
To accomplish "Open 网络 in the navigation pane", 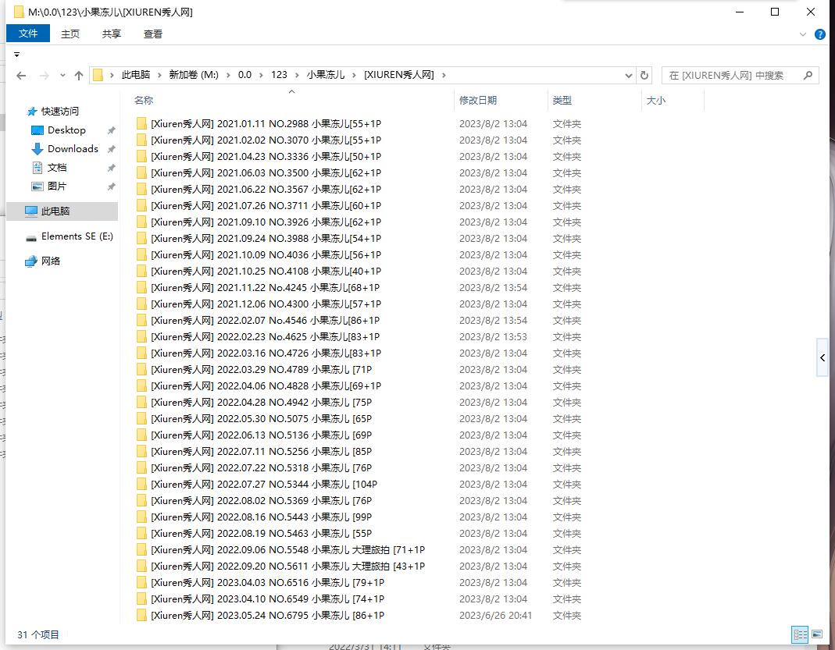I will click(x=51, y=261).
